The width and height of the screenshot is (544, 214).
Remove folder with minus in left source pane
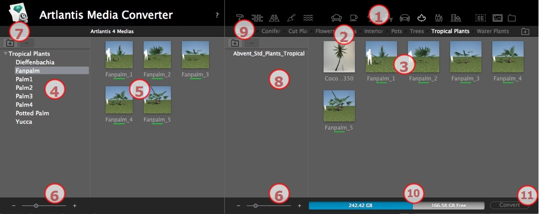tap(27, 43)
